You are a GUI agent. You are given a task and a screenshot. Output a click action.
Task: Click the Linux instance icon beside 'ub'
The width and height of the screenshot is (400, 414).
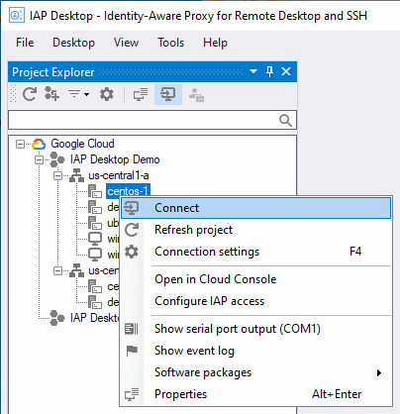(x=95, y=223)
